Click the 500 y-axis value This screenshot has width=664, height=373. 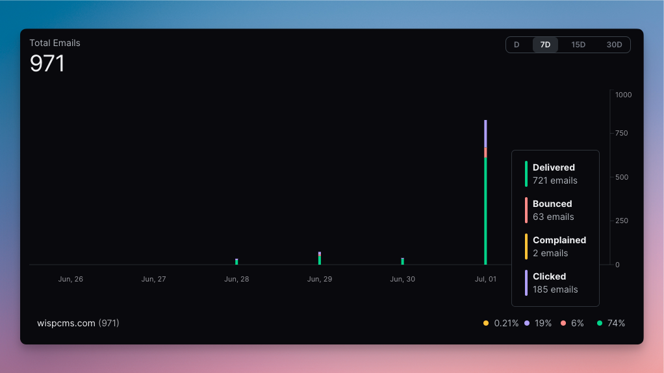pos(622,177)
